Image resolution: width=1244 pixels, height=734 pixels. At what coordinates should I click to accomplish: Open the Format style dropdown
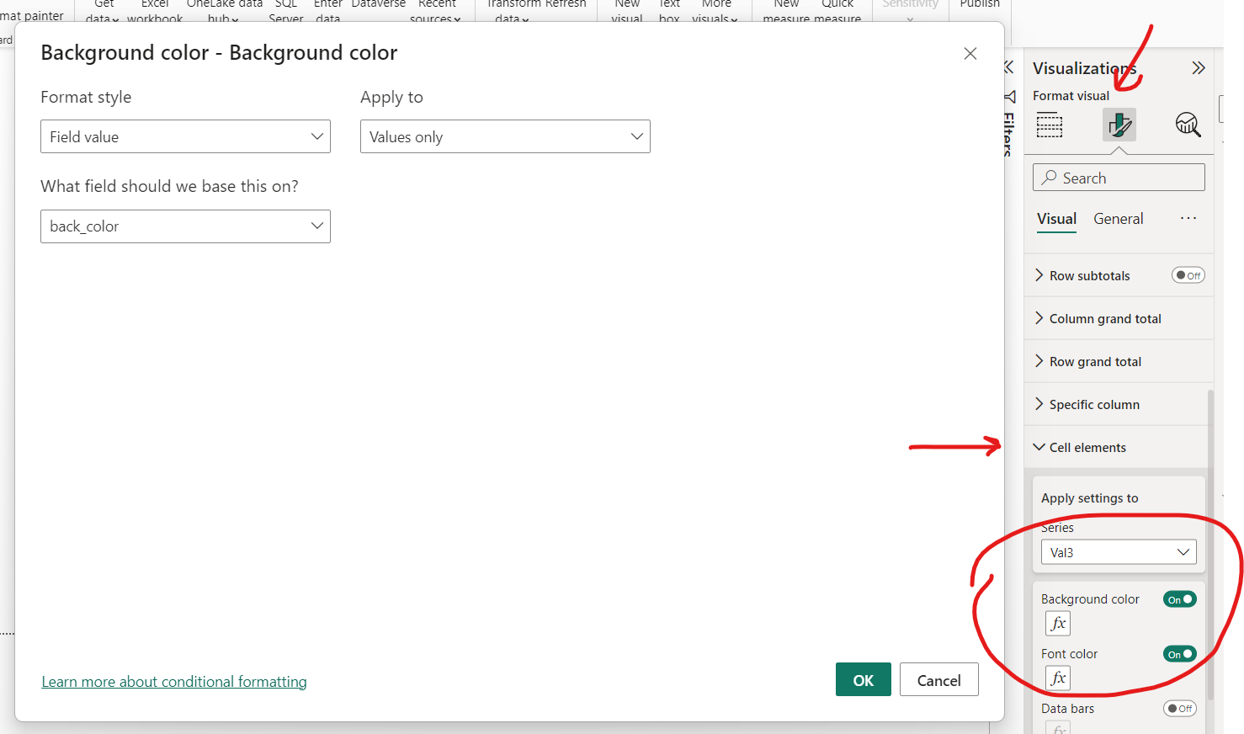(x=185, y=136)
